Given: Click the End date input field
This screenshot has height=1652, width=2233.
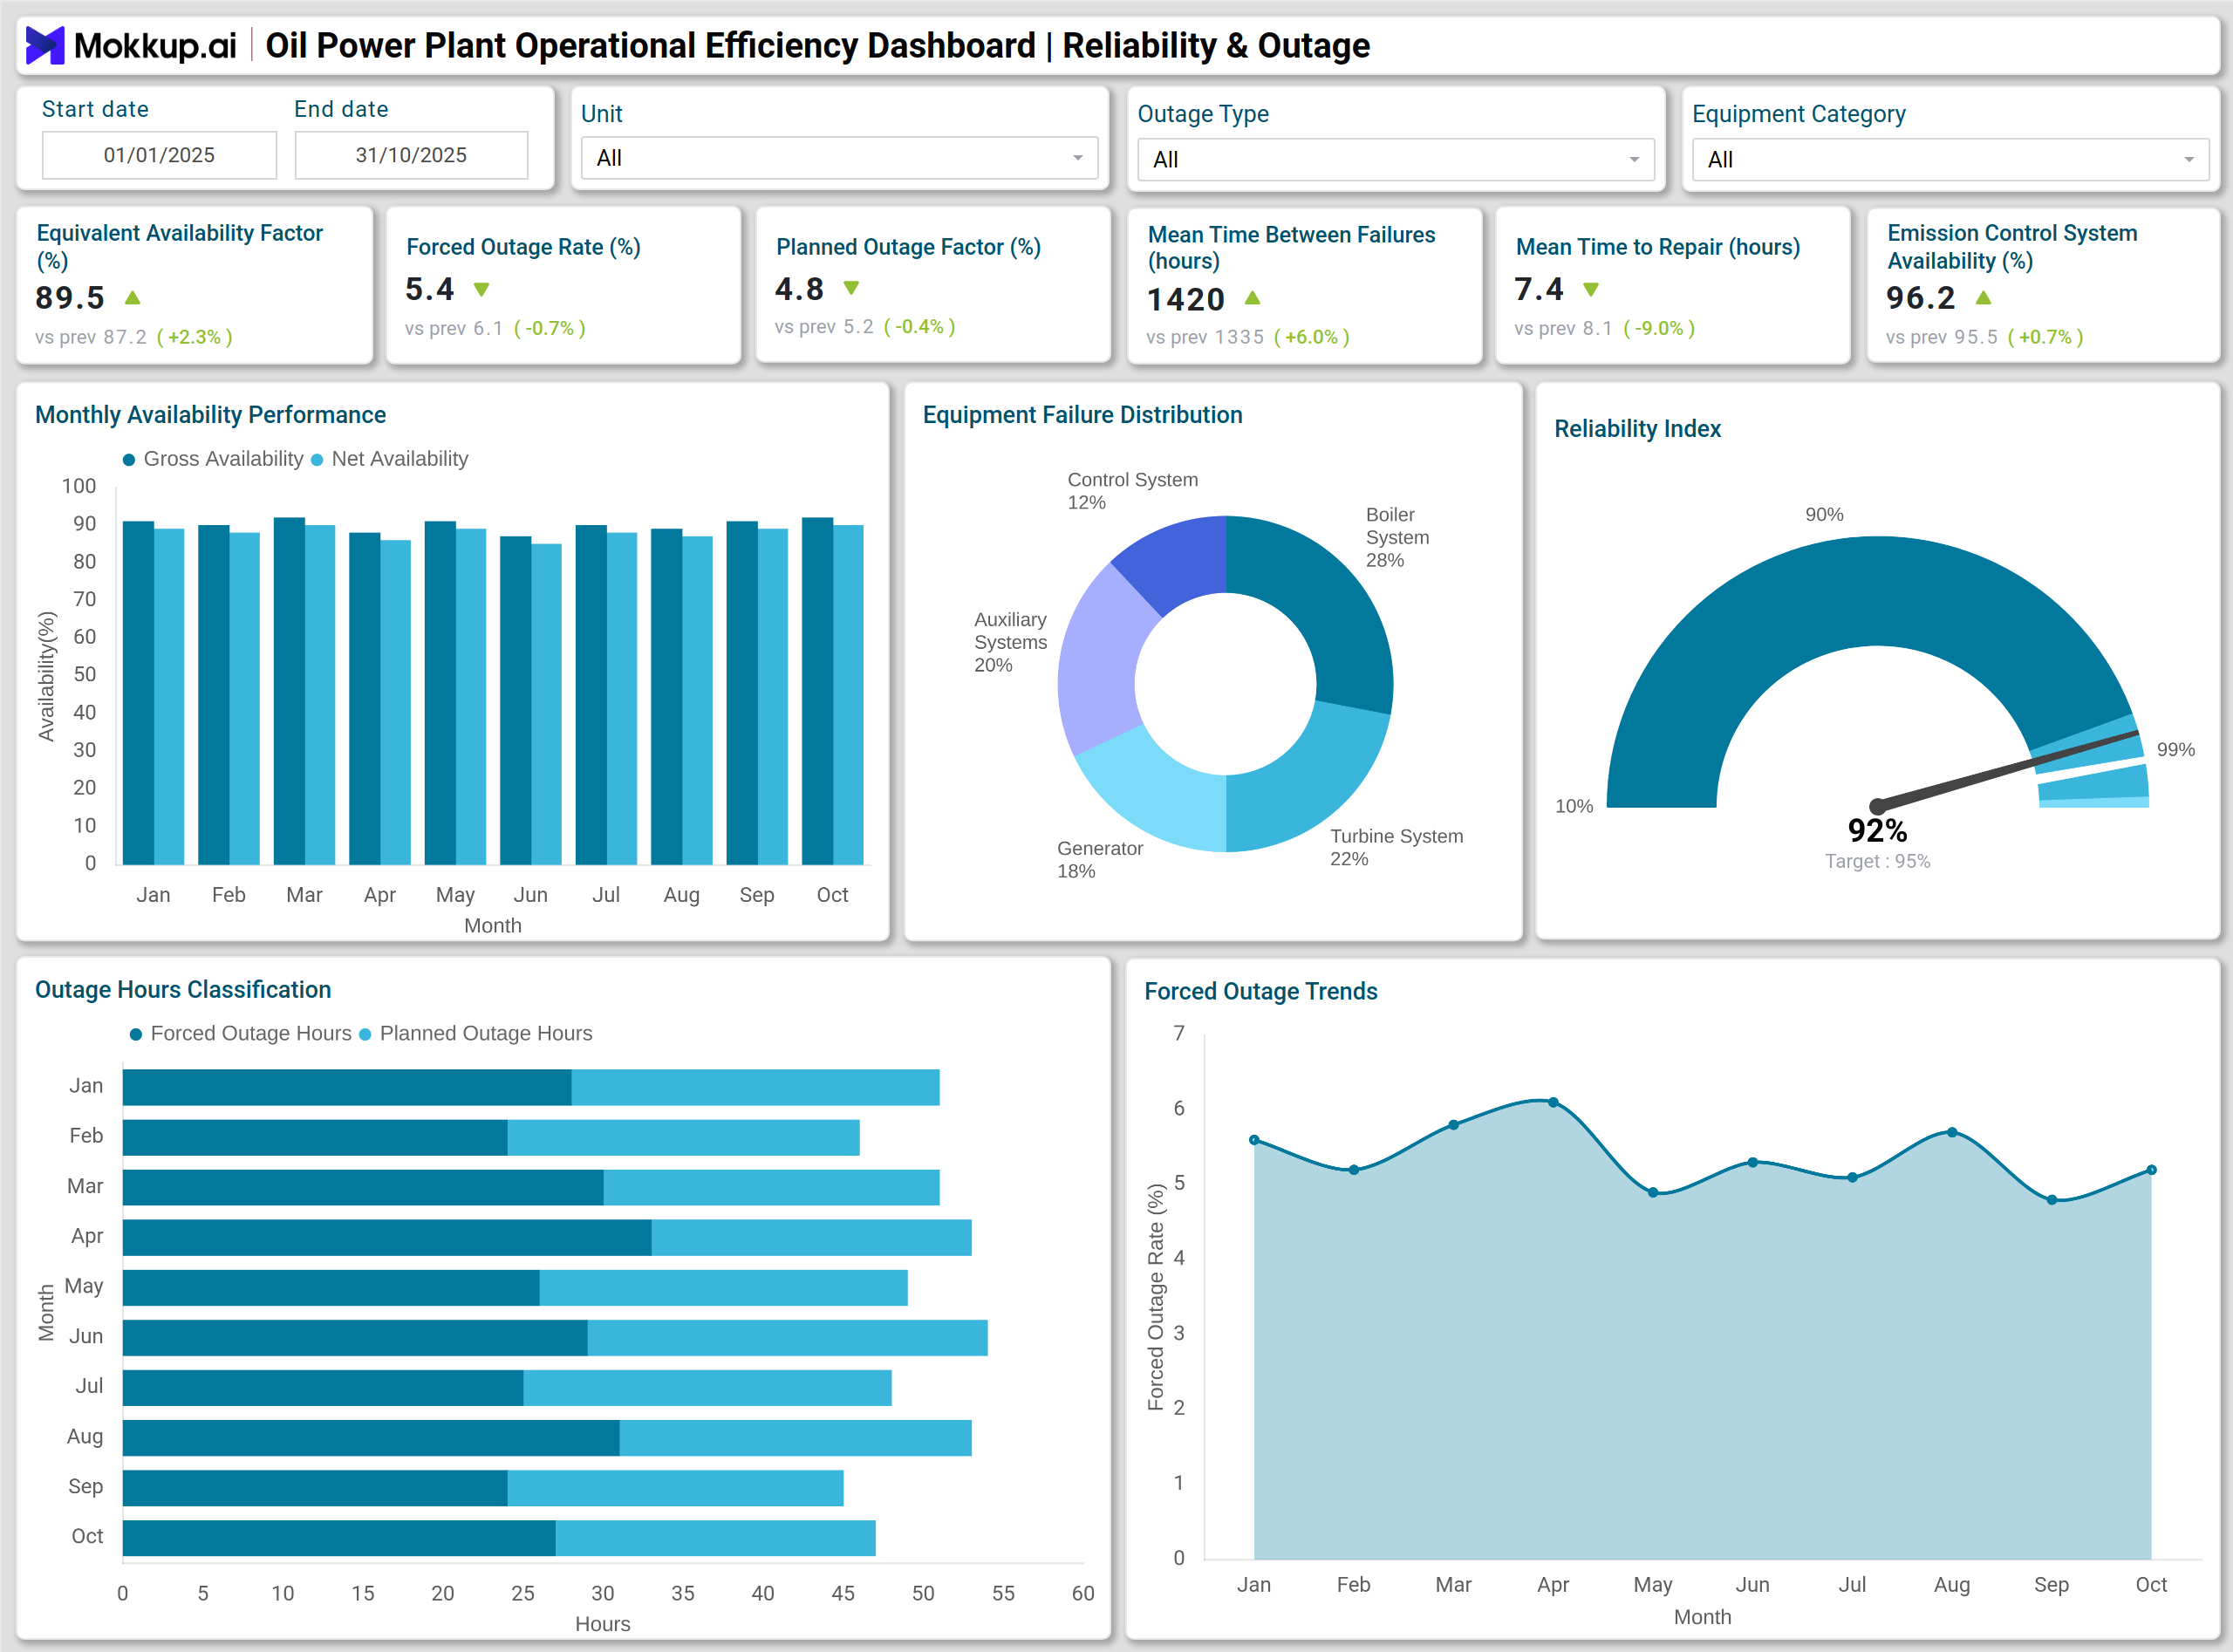Looking at the screenshot, I should tap(411, 155).
